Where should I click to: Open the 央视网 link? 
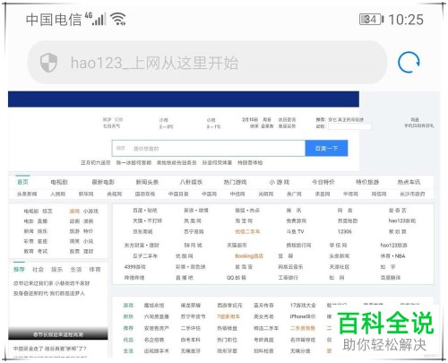[115, 194]
